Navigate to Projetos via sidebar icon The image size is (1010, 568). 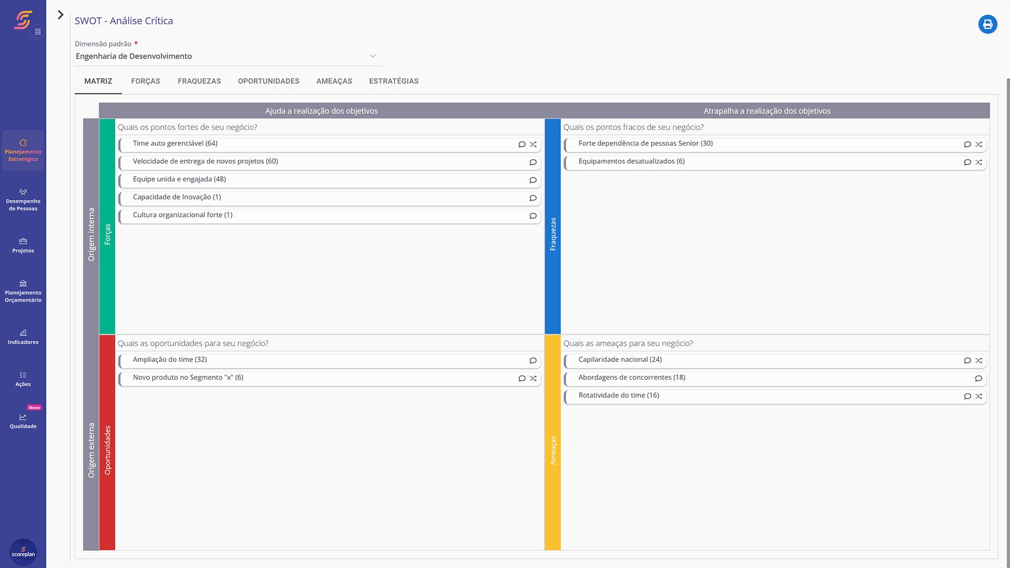coord(23,246)
